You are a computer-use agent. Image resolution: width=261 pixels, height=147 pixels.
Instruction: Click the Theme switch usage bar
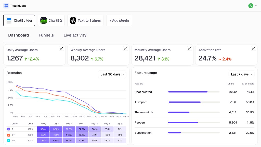tap(194, 112)
